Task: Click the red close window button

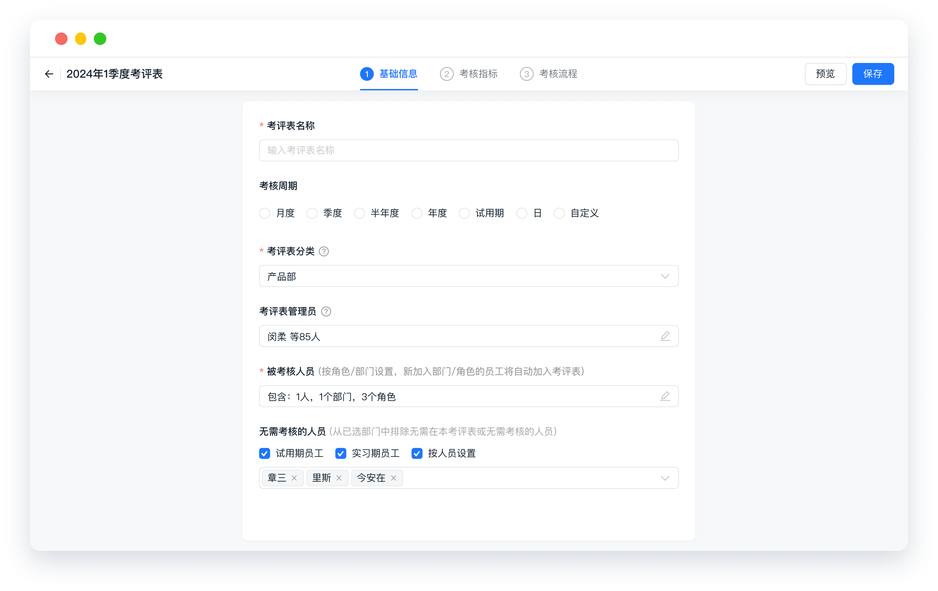Action: click(x=61, y=39)
